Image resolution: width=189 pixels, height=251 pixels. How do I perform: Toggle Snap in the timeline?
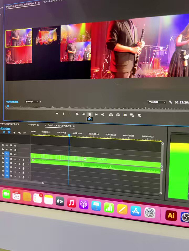pos(4,132)
